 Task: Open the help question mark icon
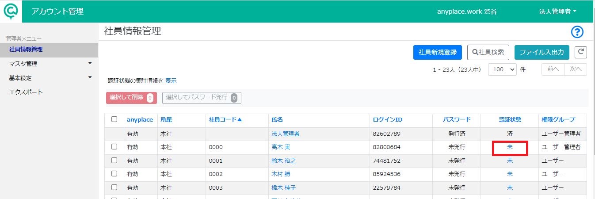click(x=577, y=32)
